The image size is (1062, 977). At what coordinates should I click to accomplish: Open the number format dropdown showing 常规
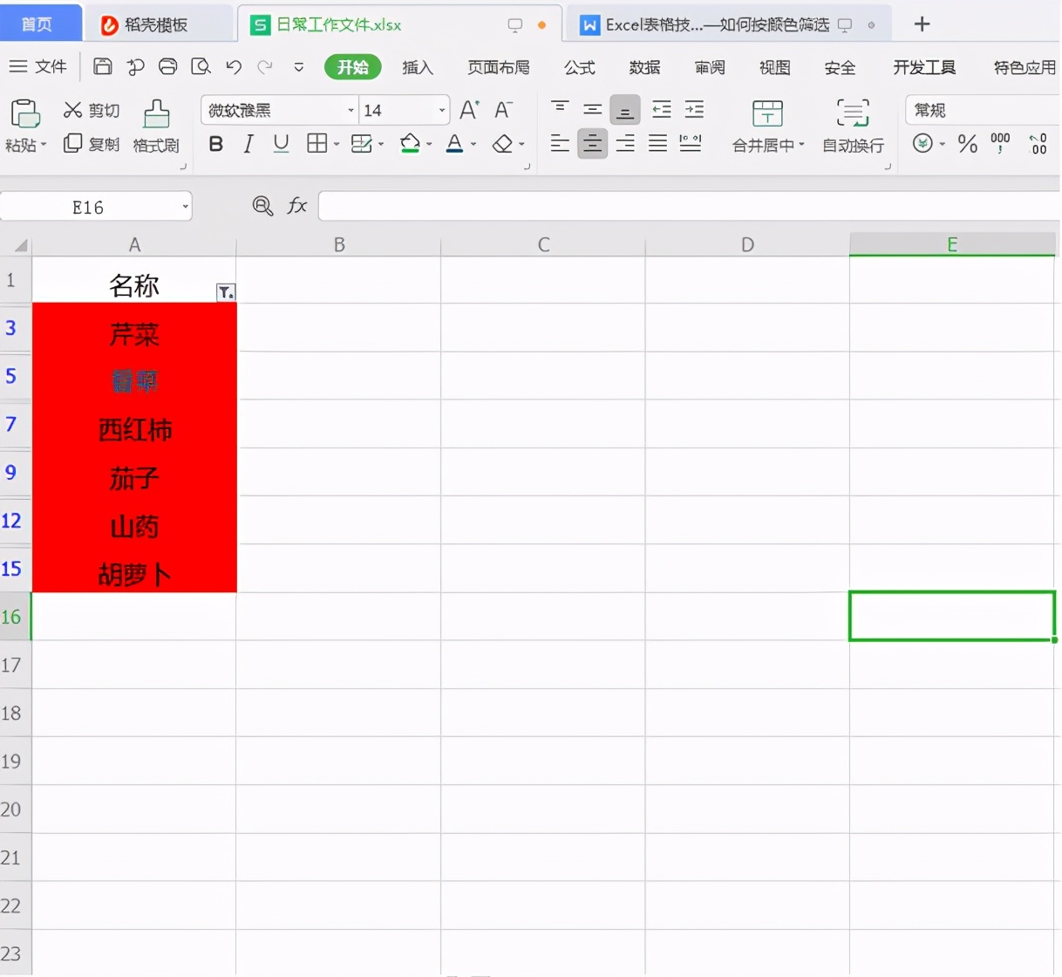click(983, 110)
